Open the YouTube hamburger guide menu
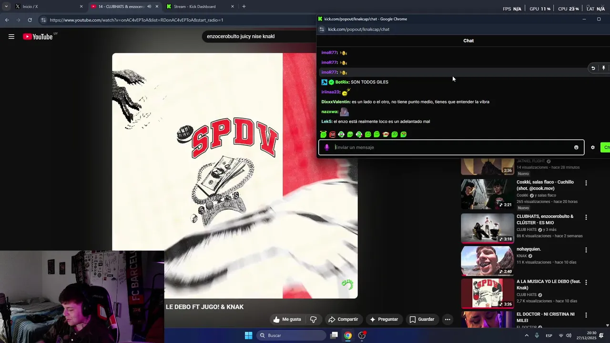Screen dimensions: 610x343 [11, 37]
